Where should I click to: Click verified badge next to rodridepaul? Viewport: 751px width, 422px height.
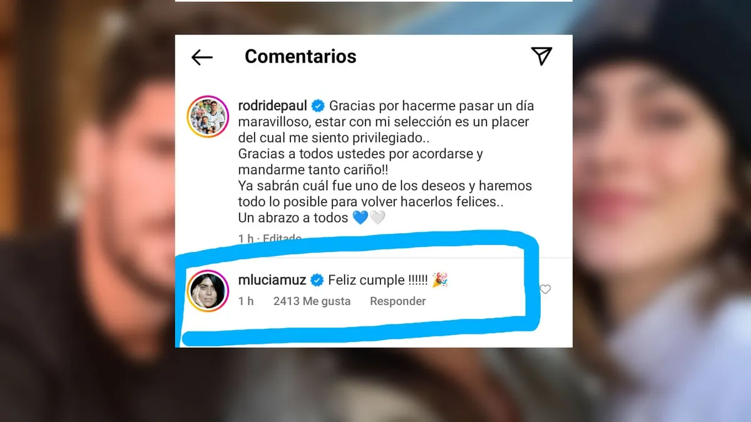(x=317, y=106)
